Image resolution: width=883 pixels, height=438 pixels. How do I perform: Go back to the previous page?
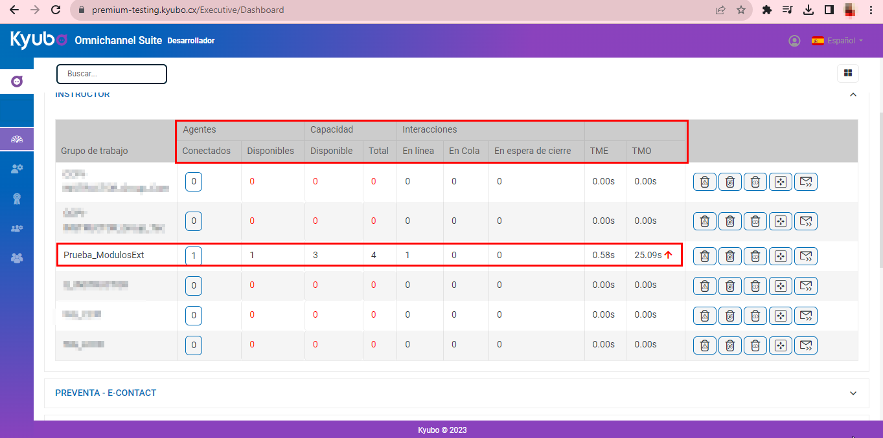tap(14, 10)
